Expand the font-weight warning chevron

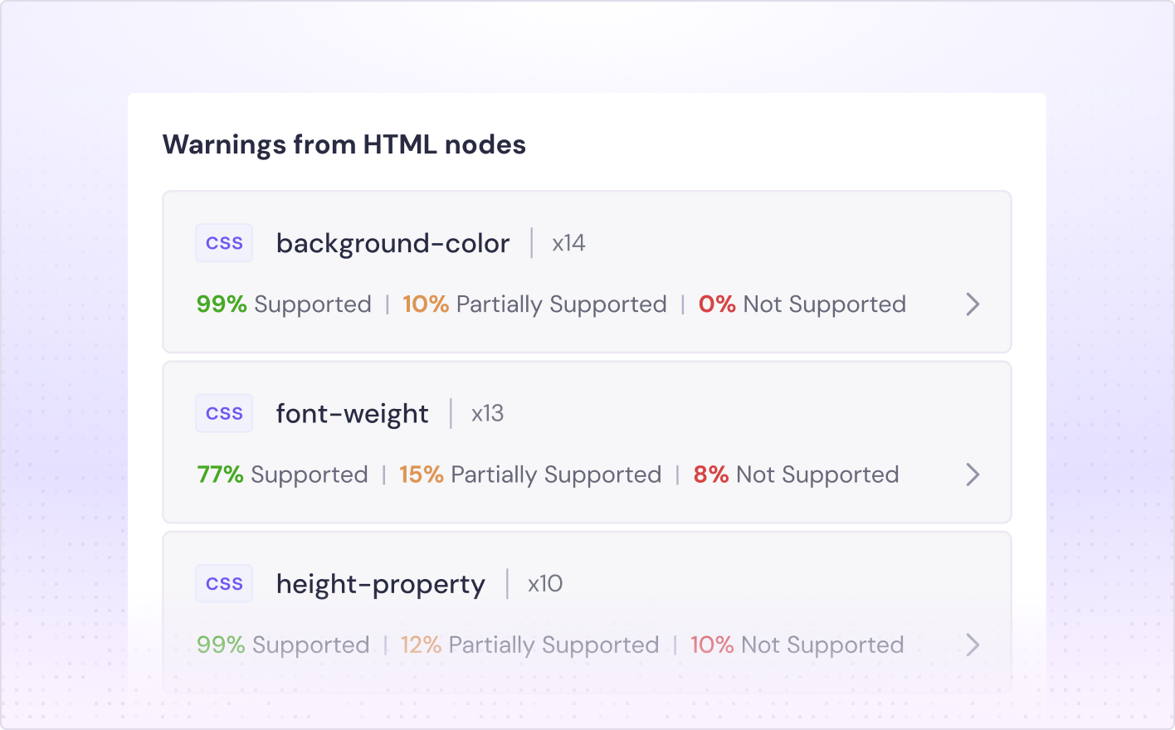973,474
